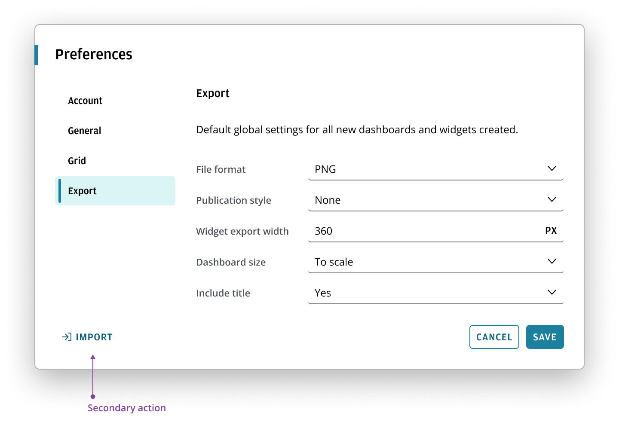The image size is (619, 428).
Task: Click the "File format" field label
Action: pos(221,169)
